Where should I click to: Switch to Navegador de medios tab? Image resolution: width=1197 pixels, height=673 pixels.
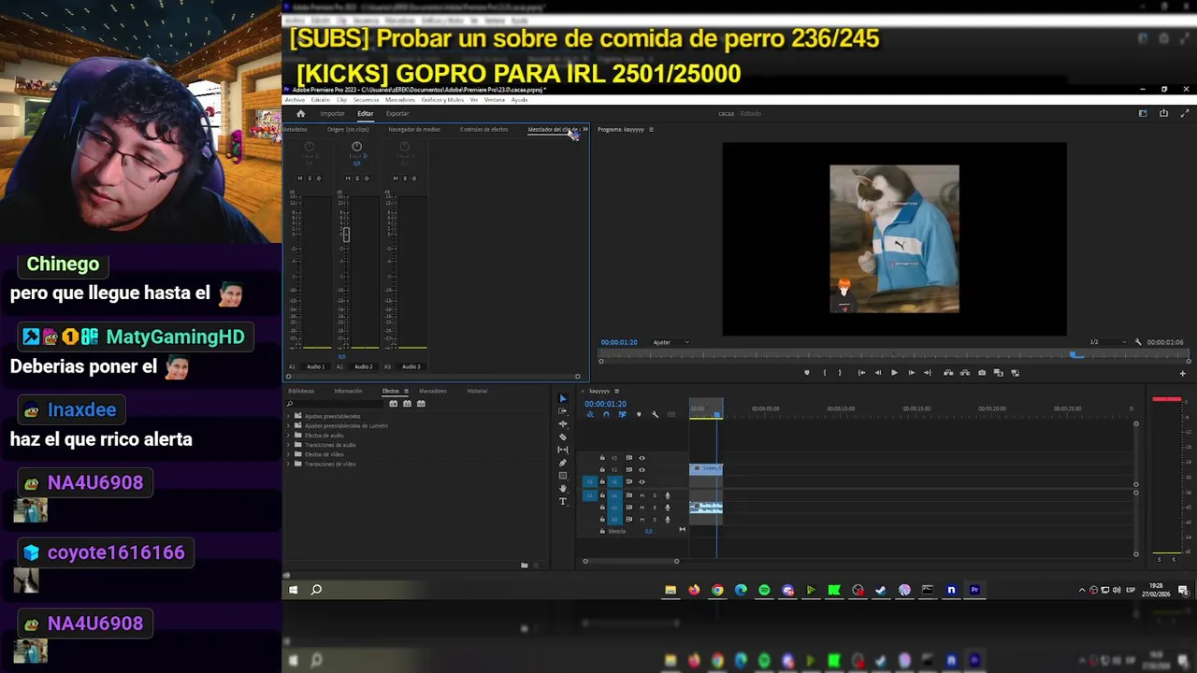(x=414, y=129)
